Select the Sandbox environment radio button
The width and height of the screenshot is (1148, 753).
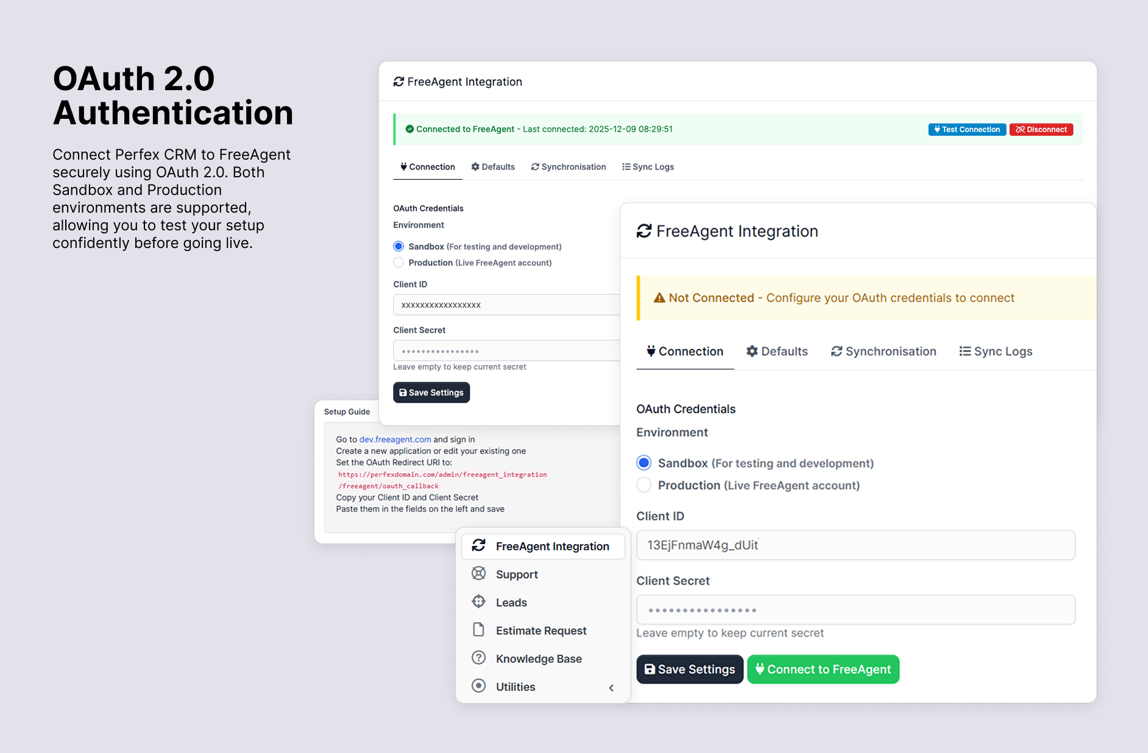point(643,462)
